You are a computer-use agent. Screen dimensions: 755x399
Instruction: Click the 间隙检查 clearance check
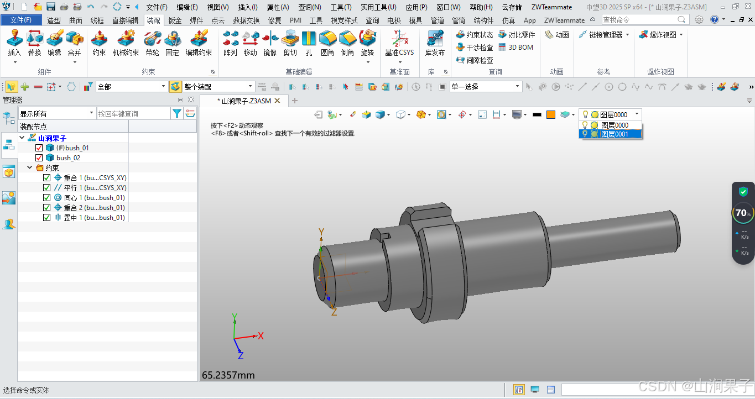pos(475,60)
